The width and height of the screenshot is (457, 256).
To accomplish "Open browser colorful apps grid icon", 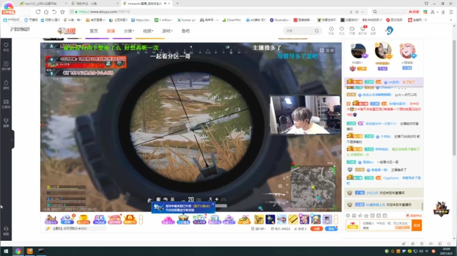I will 425,12.
